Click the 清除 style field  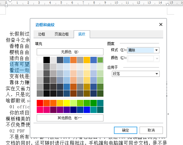[x=141, y=50]
